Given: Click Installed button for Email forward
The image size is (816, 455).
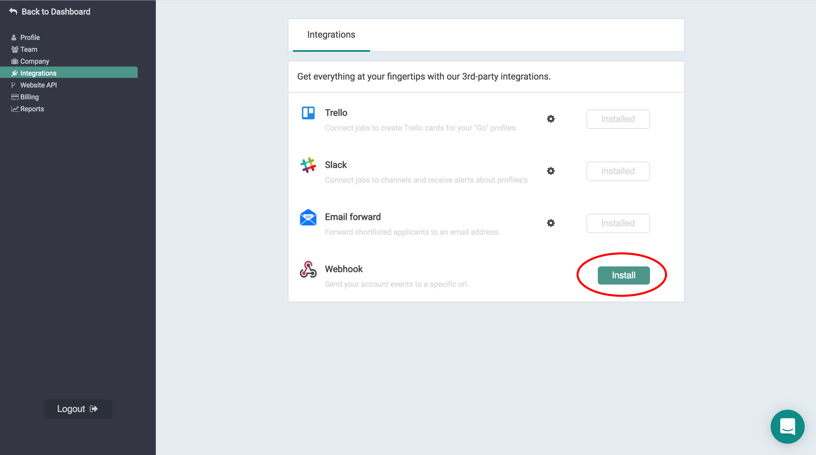Looking at the screenshot, I should (x=618, y=223).
